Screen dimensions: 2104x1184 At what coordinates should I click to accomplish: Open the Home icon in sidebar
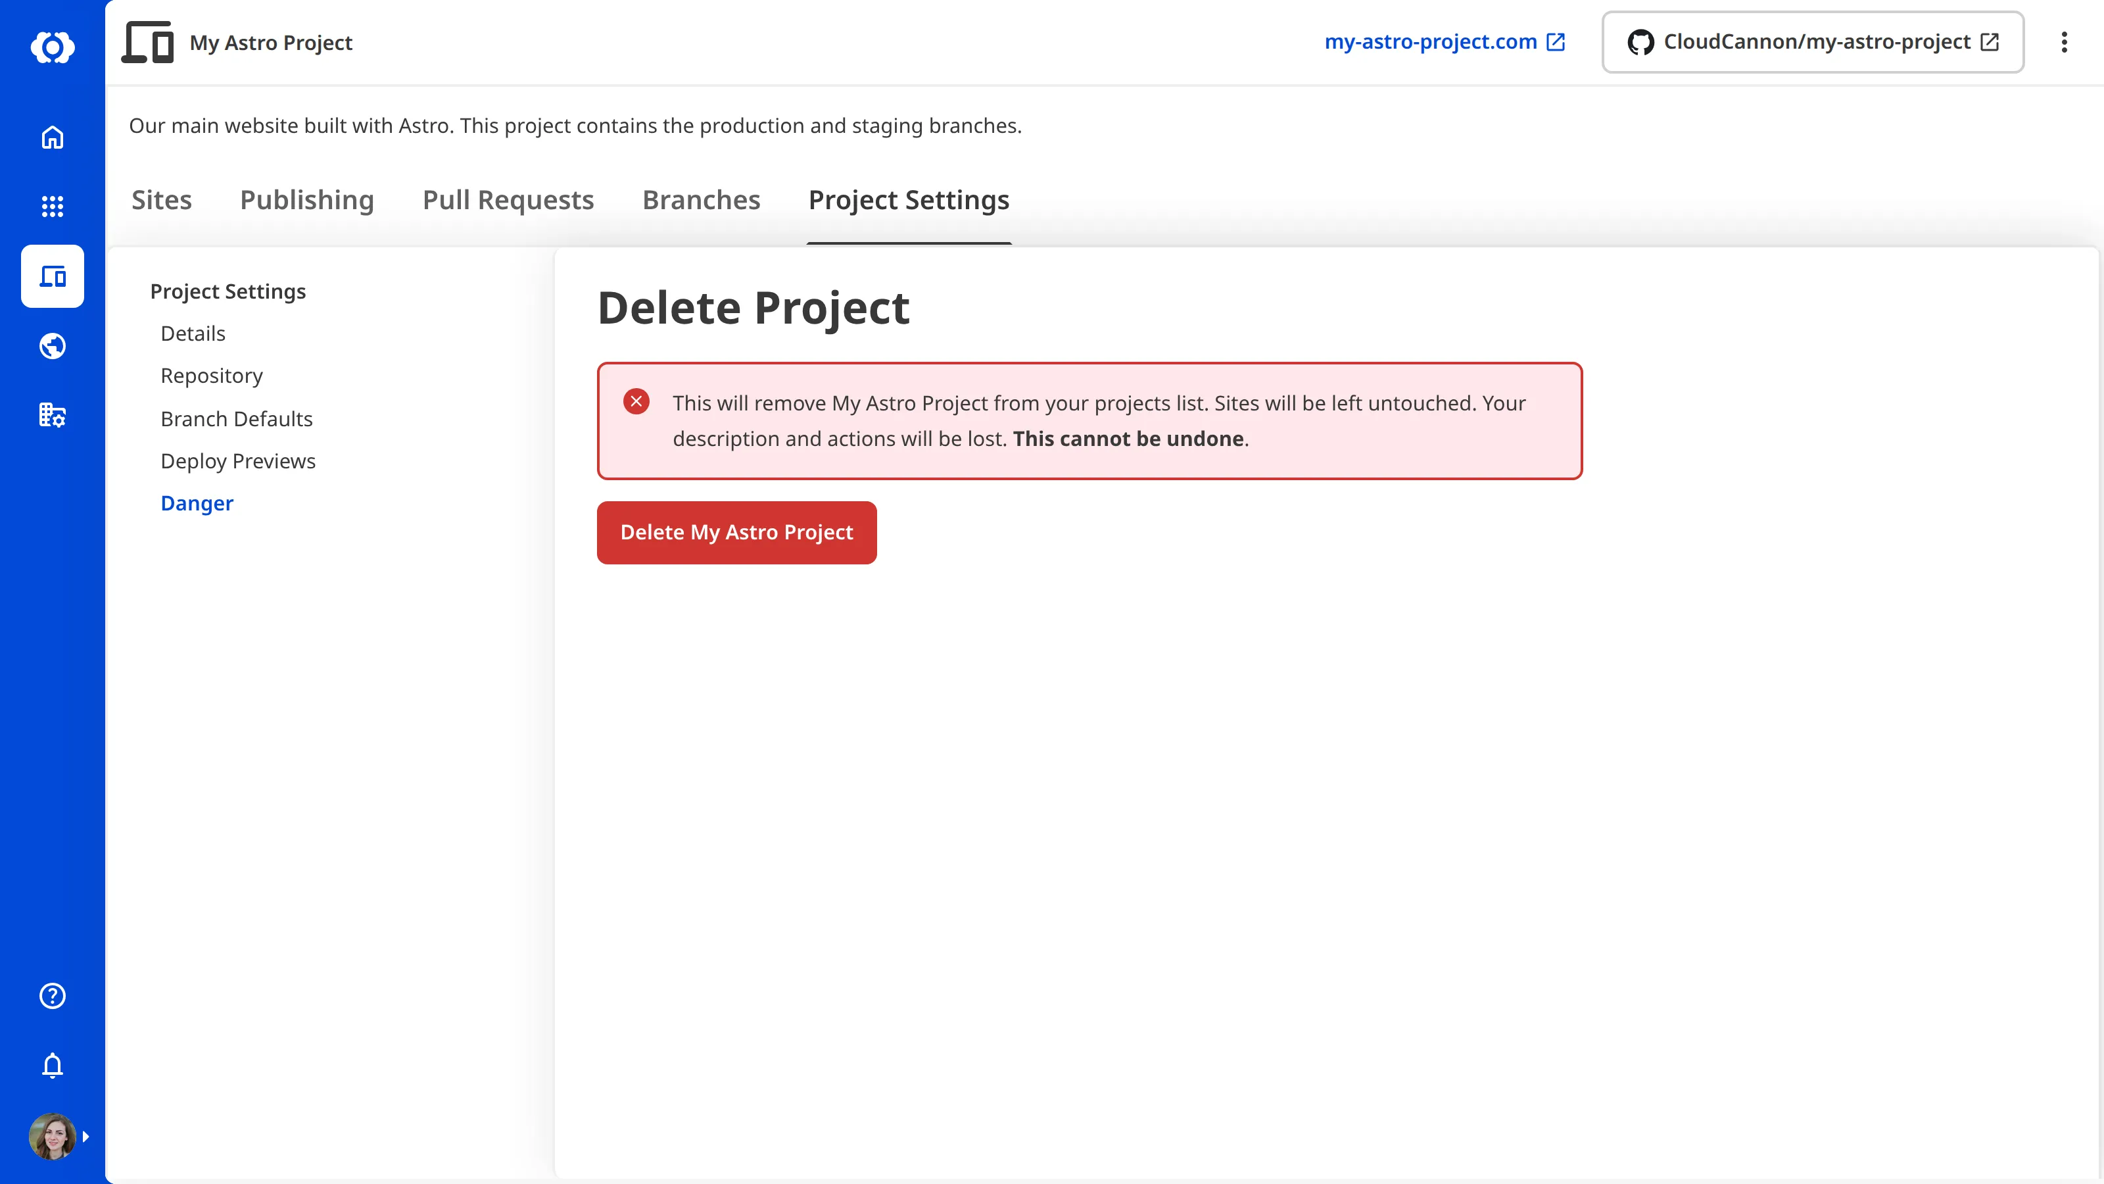click(x=53, y=137)
